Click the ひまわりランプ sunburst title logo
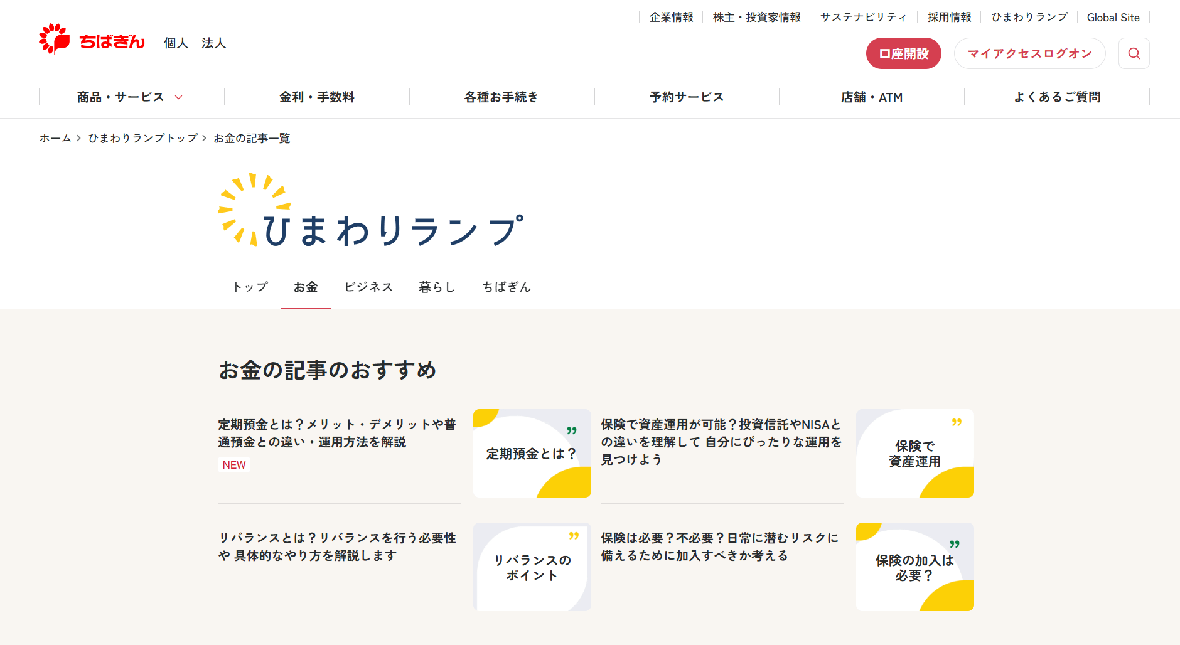 click(370, 211)
